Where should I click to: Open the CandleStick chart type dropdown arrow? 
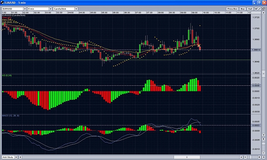(x=76, y=9)
